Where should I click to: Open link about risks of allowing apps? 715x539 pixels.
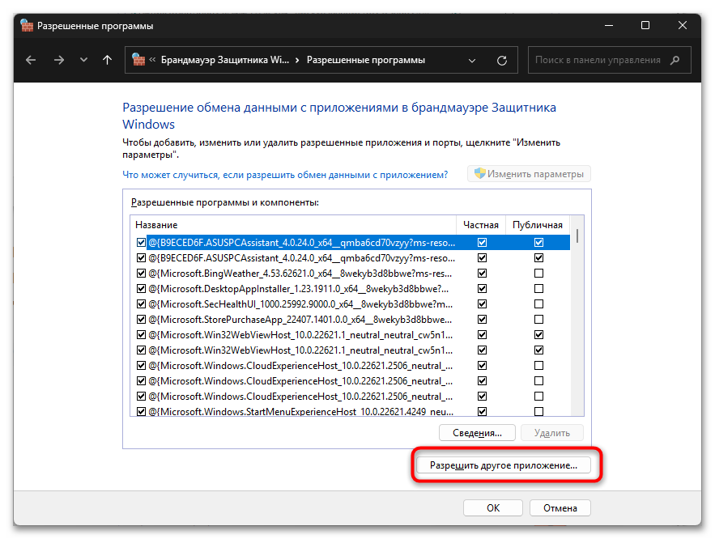click(x=285, y=175)
